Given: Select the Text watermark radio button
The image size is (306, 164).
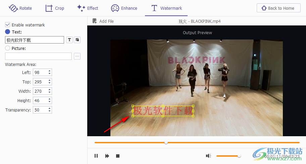Looking at the screenshot, I should (x=7, y=32).
